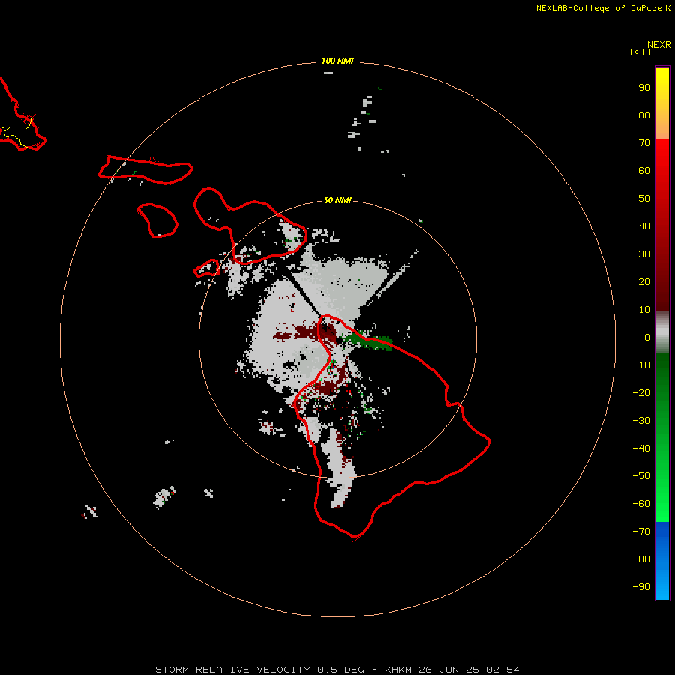
Task: Click the -30 value on velocity scale
Action: point(641,421)
